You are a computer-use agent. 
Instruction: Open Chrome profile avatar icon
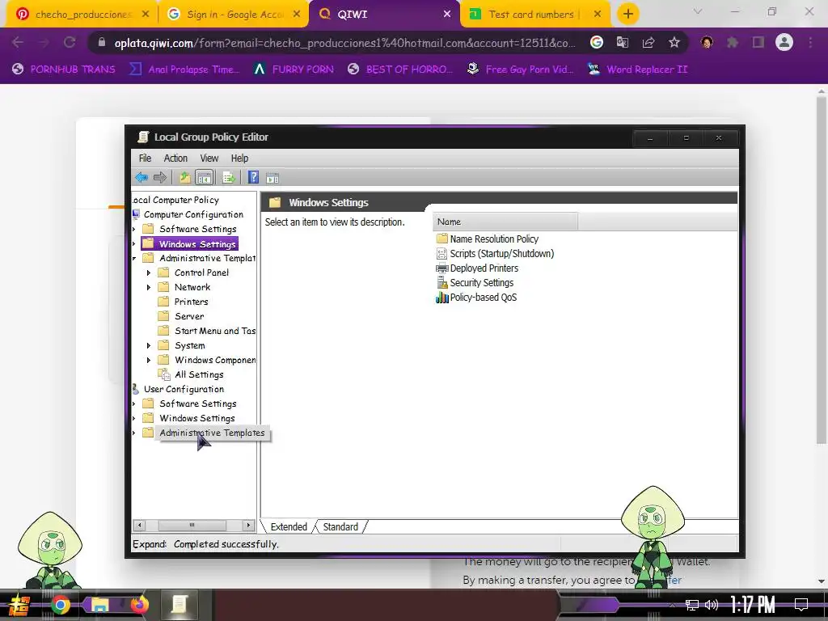click(x=784, y=42)
